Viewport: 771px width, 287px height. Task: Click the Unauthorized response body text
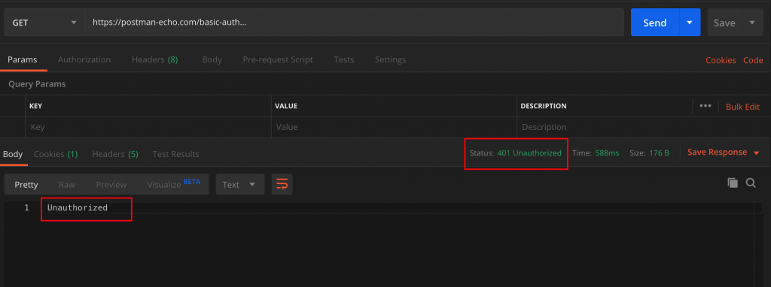[x=78, y=207]
